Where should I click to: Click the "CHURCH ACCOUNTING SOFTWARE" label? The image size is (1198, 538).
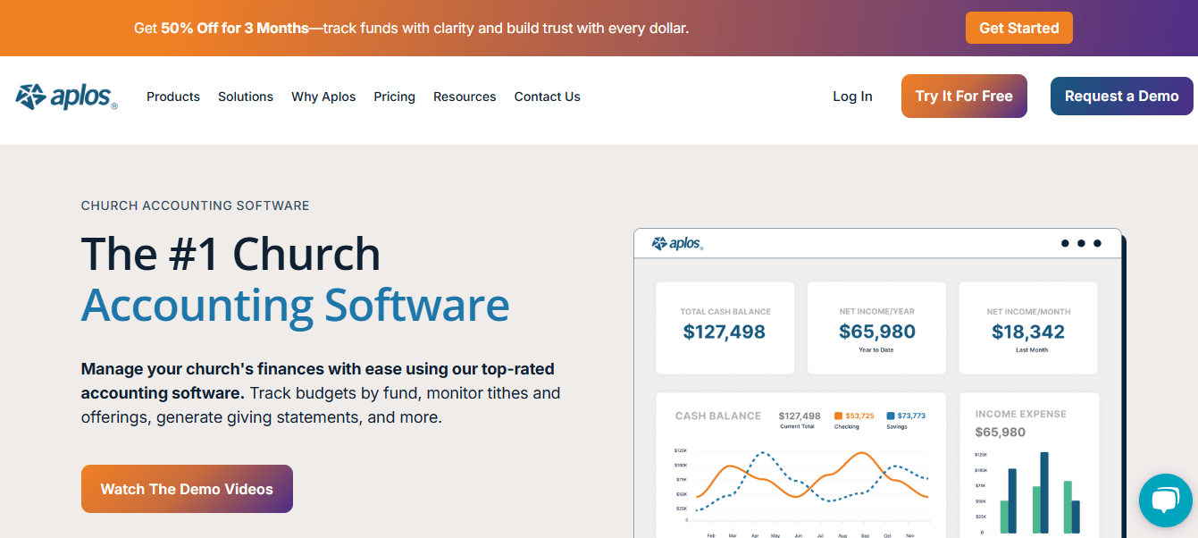(195, 206)
